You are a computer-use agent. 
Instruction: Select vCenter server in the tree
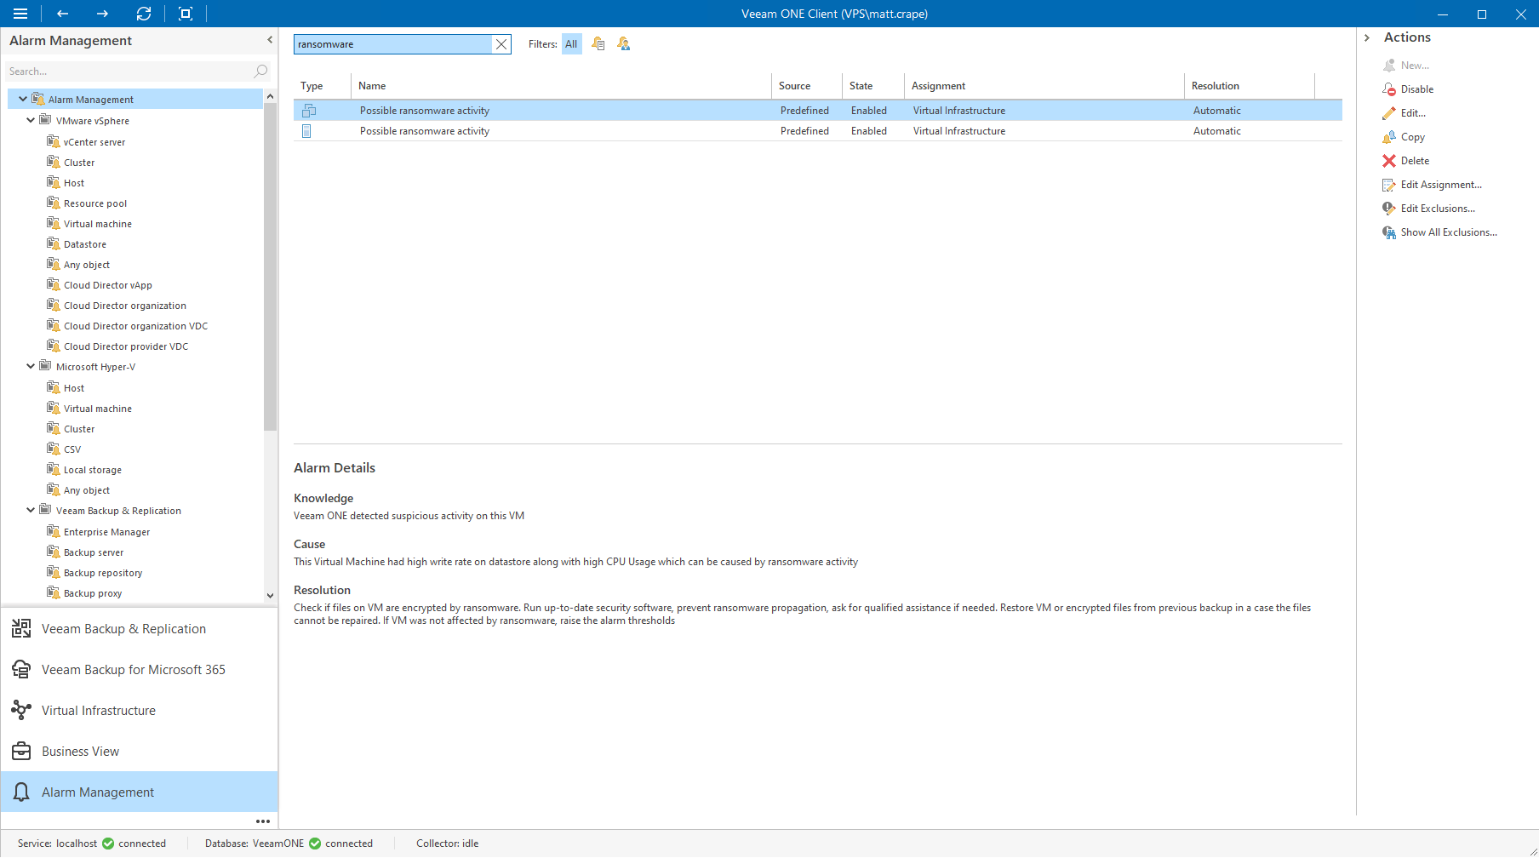point(94,142)
